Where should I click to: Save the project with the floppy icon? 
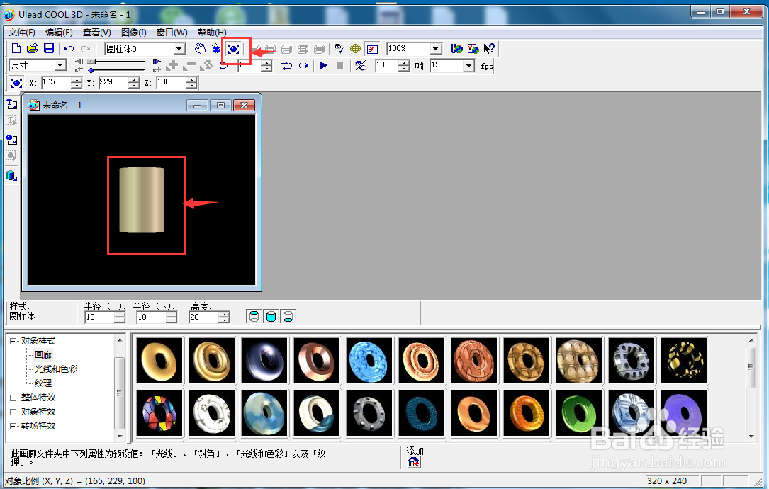(49, 49)
